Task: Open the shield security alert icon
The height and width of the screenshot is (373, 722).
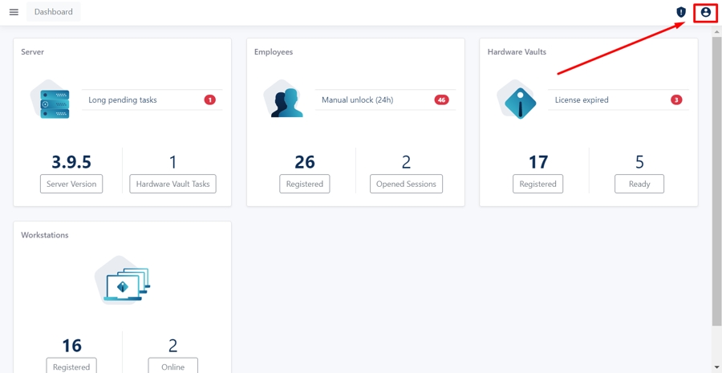Action: pyautogui.click(x=681, y=12)
